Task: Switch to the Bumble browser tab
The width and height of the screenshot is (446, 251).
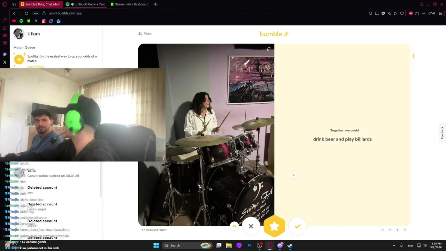Action: tap(40, 4)
